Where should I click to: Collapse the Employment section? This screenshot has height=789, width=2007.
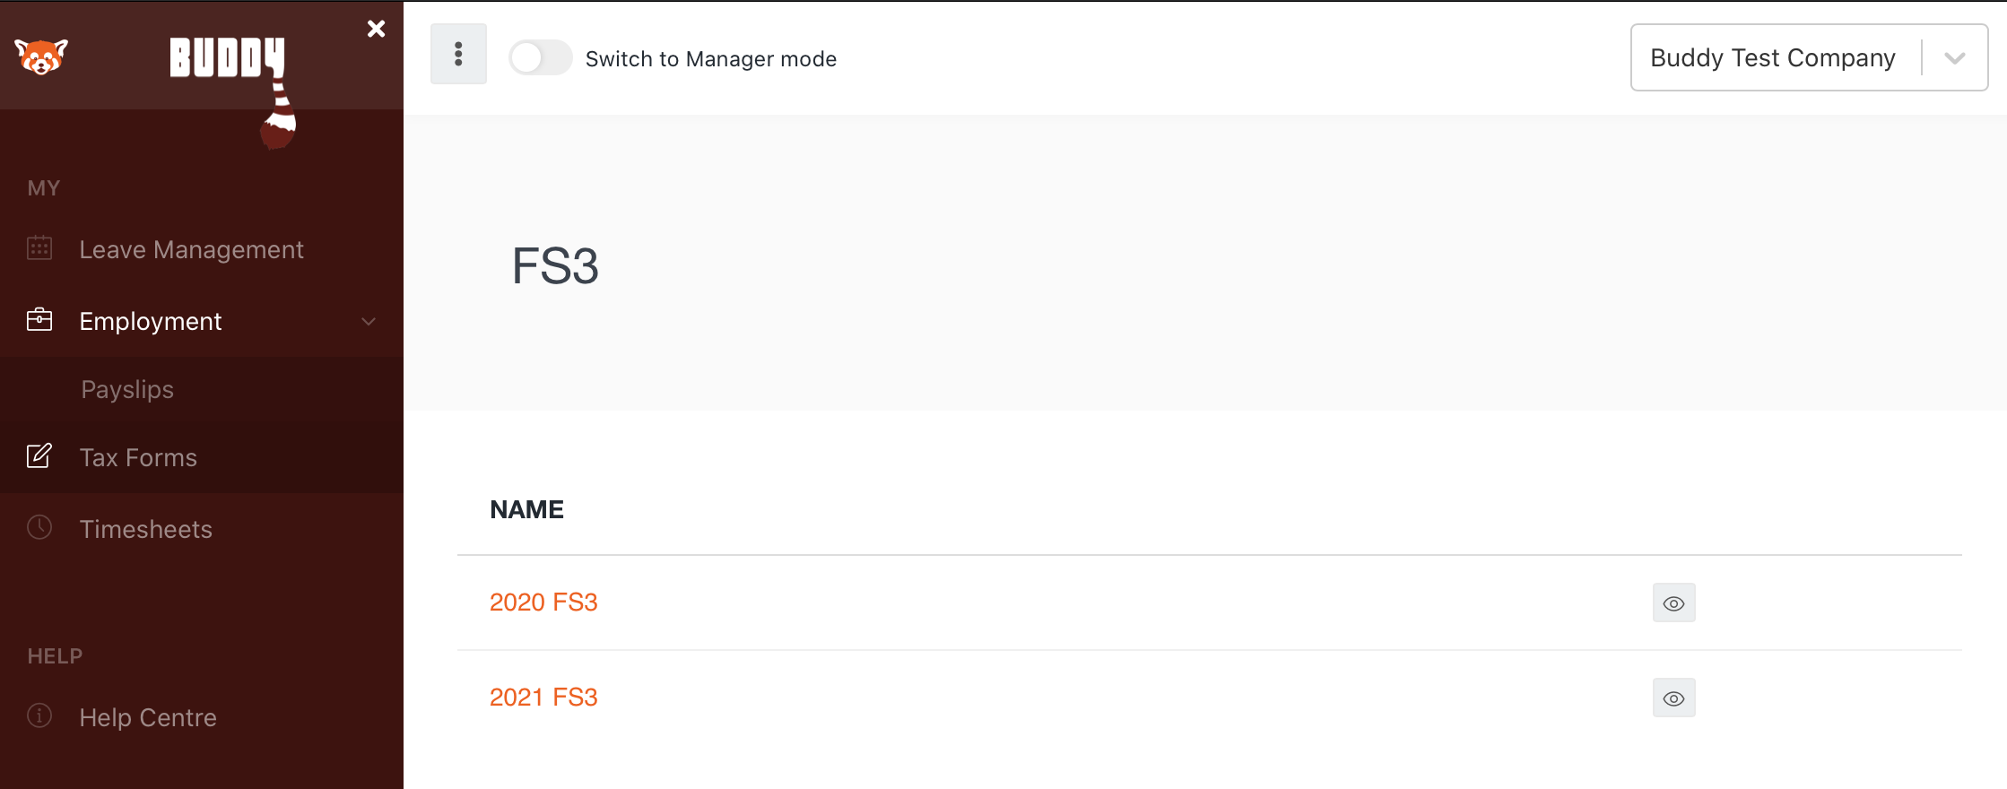(368, 321)
